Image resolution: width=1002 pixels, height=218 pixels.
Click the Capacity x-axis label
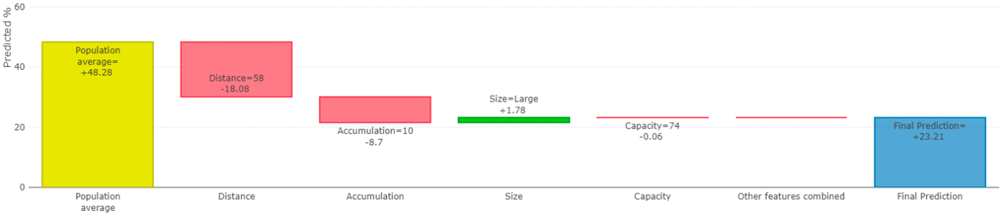[653, 196]
